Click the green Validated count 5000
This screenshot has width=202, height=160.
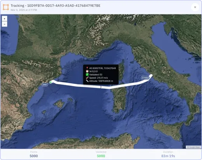point(101,156)
